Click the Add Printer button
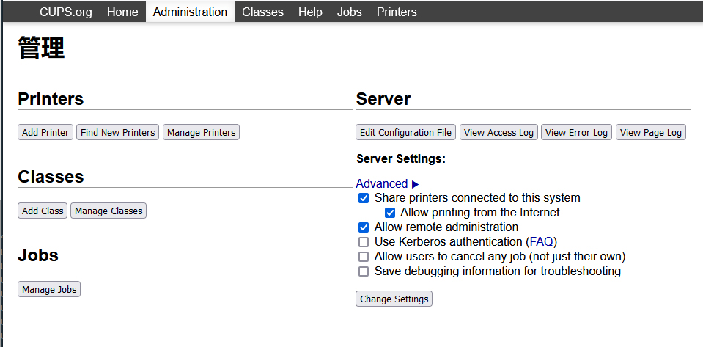The height and width of the screenshot is (347, 703). click(x=45, y=133)
